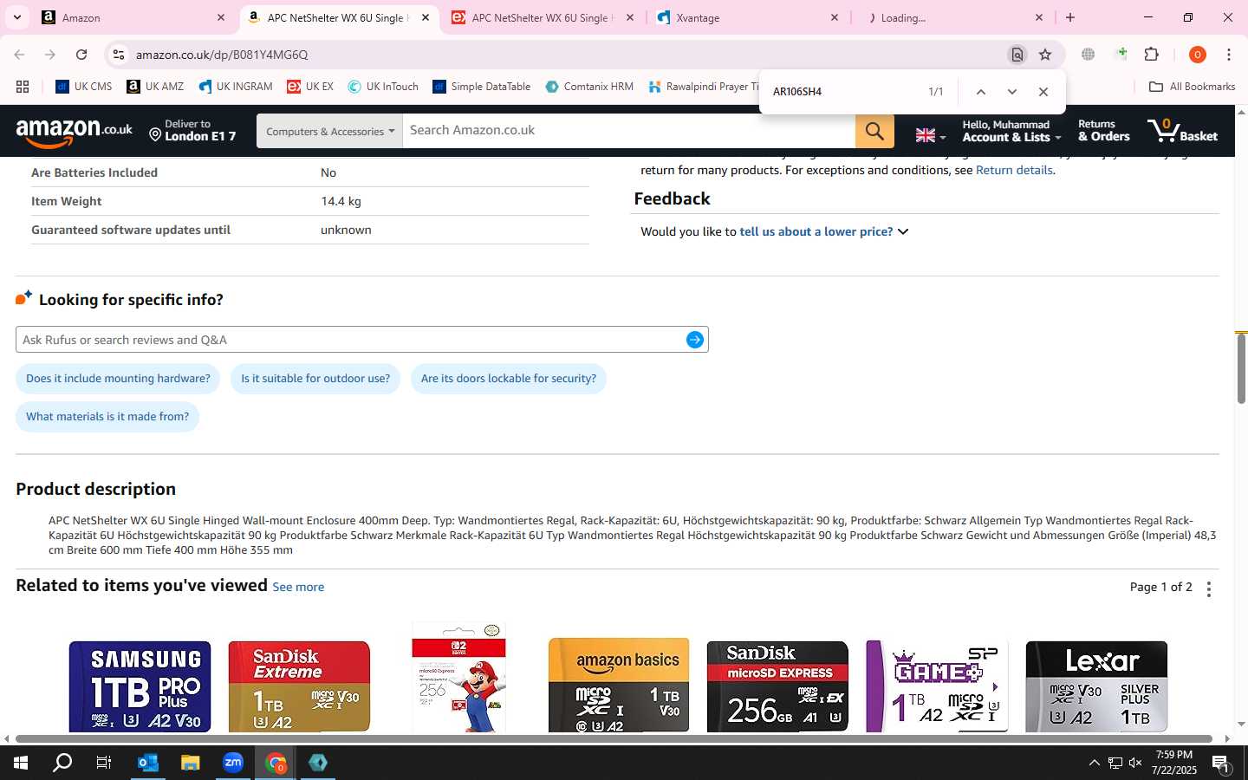Submit the Rufus question arrow button
1248x780 pixels.
[695, 340]
